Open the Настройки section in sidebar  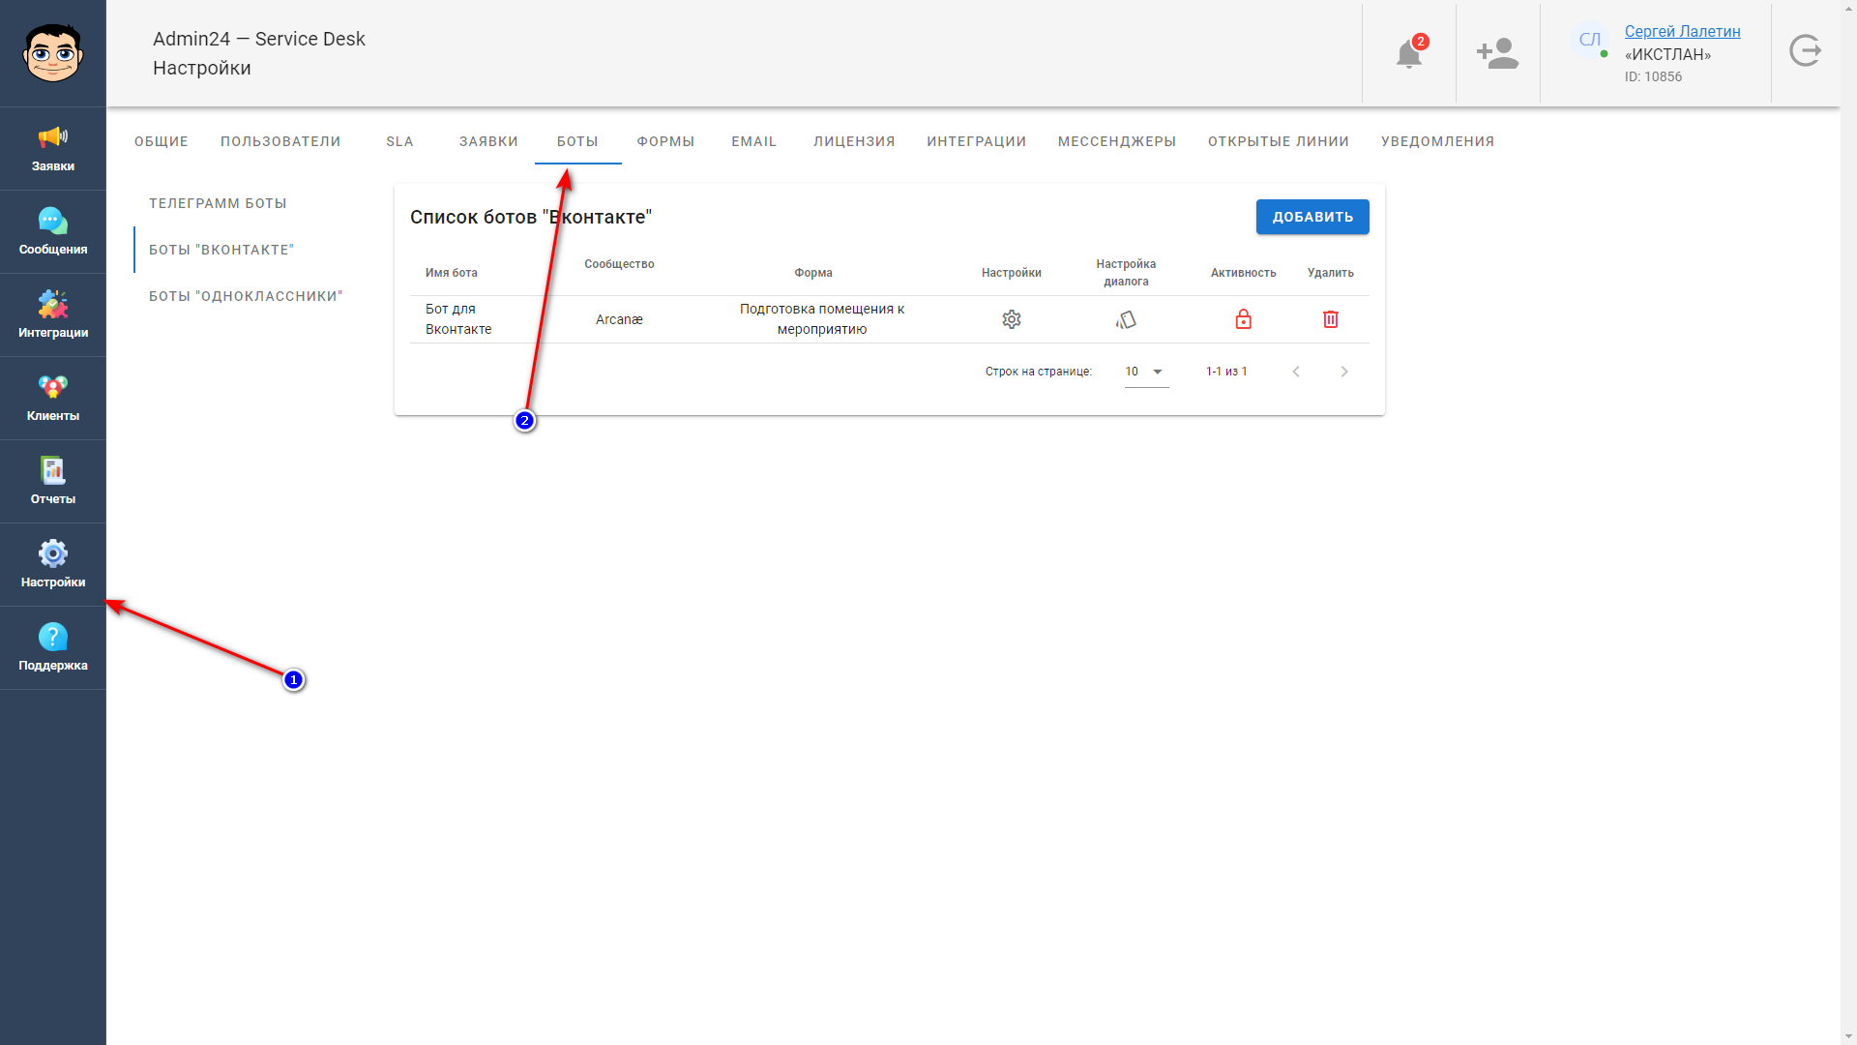point(53,565)
